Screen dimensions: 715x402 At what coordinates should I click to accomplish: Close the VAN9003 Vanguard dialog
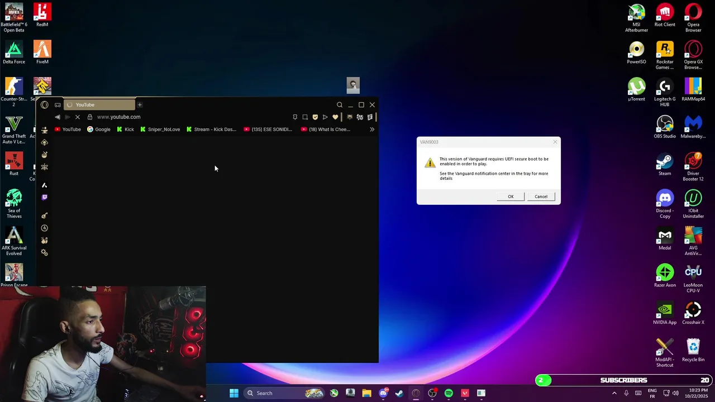[555, 142]
